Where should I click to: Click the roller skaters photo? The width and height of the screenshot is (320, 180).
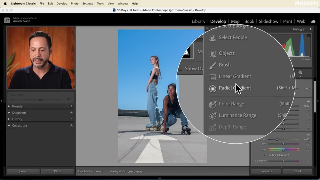pyautogui.click(x=162, y=96)
